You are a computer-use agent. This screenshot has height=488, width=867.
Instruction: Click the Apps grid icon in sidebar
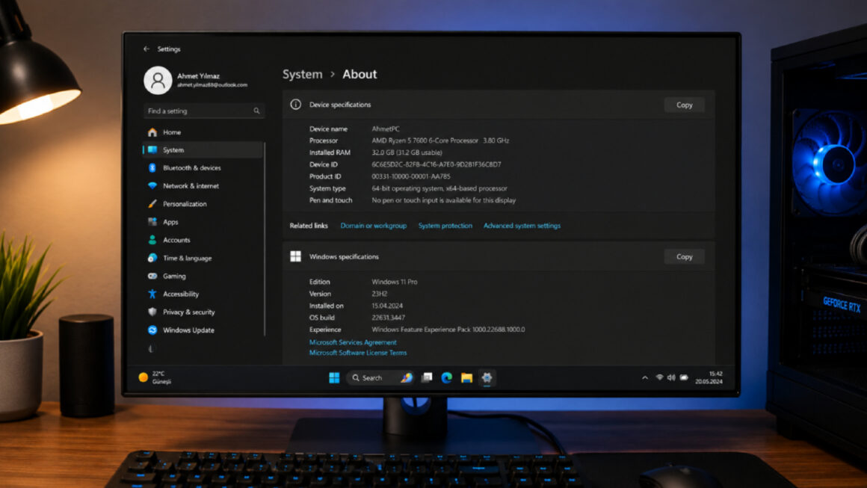152,222
